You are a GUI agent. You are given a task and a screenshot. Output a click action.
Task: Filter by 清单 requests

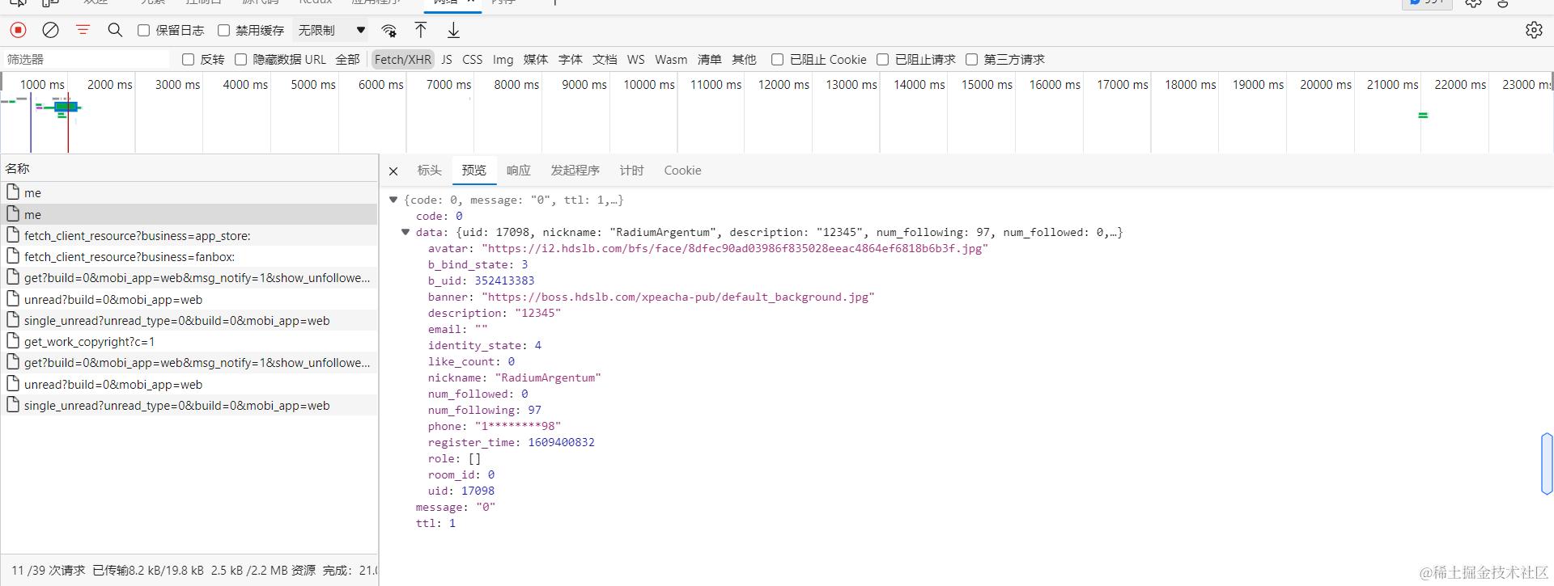710,59
